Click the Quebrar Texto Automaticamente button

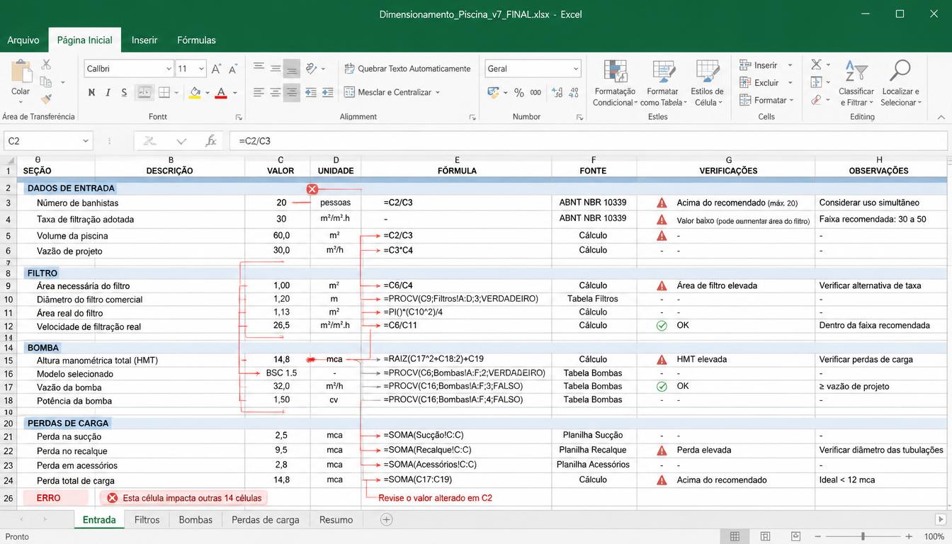(407, 69)
